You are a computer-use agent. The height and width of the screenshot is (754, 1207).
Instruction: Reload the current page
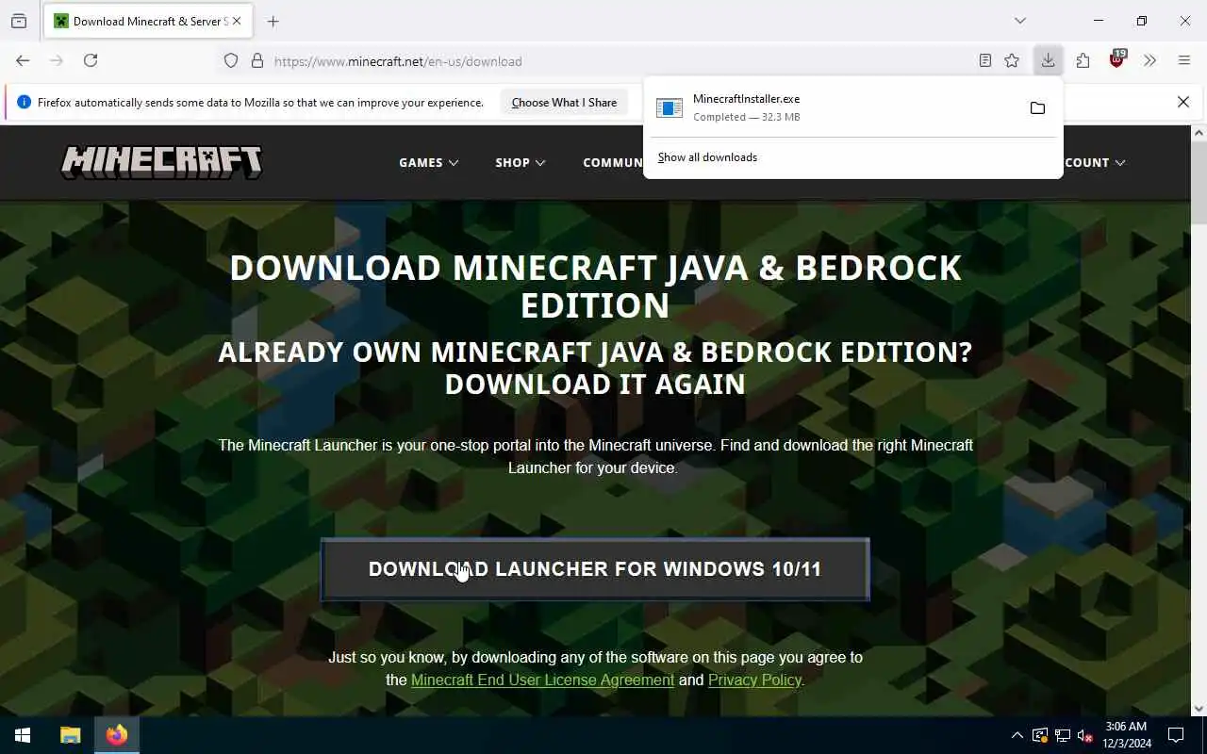point(91,60)
